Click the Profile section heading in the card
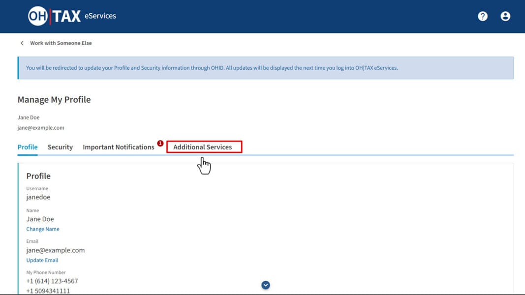525x295 pixels. 38,176
